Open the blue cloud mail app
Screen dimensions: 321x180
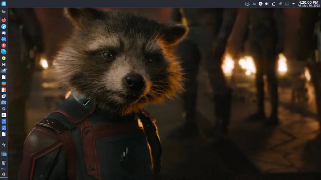coord(4,33)
